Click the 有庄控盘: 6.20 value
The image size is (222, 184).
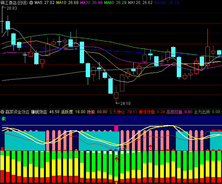click(152, 112)
